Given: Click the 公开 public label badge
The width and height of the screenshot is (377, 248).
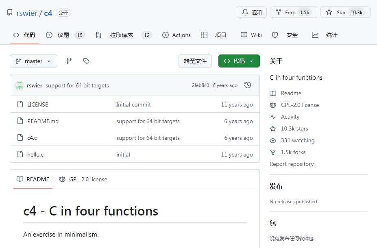Looking at the screenshot, I should coord(63,13).
